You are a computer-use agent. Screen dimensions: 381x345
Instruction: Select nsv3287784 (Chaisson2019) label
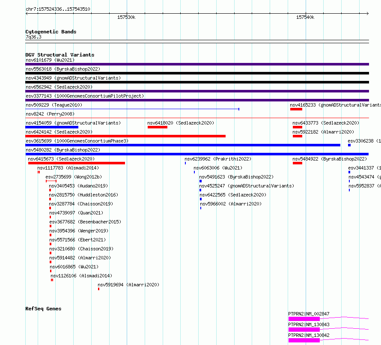(81, 204)
